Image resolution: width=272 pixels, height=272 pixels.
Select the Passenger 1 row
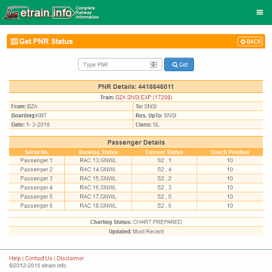pos(136,160)
